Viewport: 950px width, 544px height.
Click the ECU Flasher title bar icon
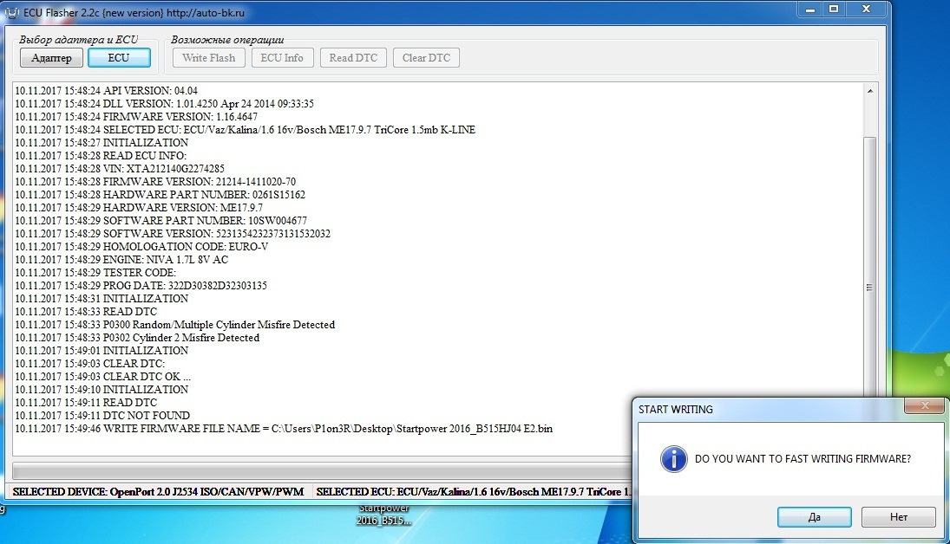coord(12,12)
